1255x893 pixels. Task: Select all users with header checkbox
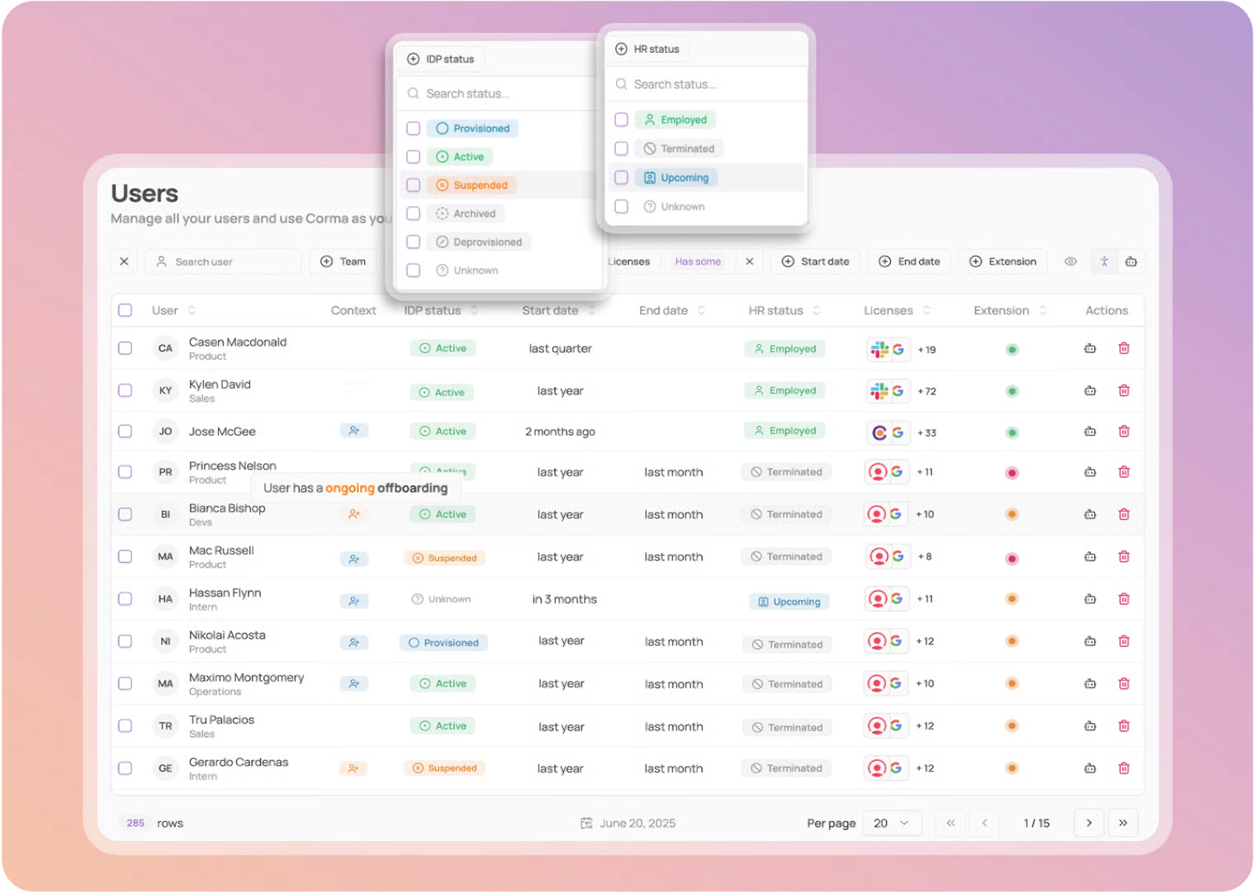click(125, 310)
